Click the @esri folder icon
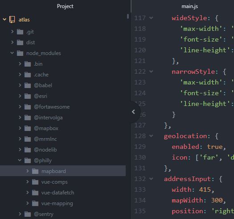Image resolution: width=234 pixels, height=219 pixels. click(x=28, y=96)
